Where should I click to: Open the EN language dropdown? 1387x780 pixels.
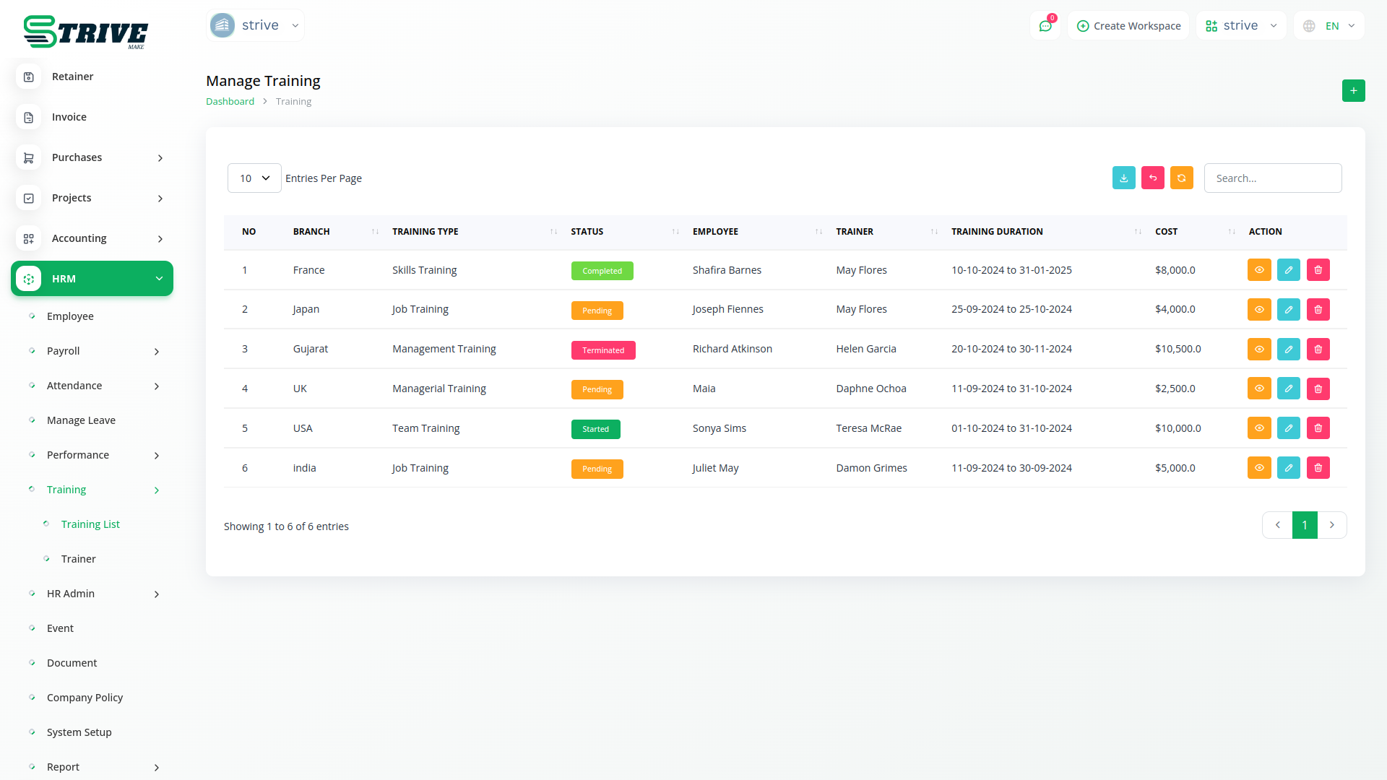tap(1329, 26)
